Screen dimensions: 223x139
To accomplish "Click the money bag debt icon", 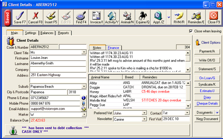I will 13,130.
